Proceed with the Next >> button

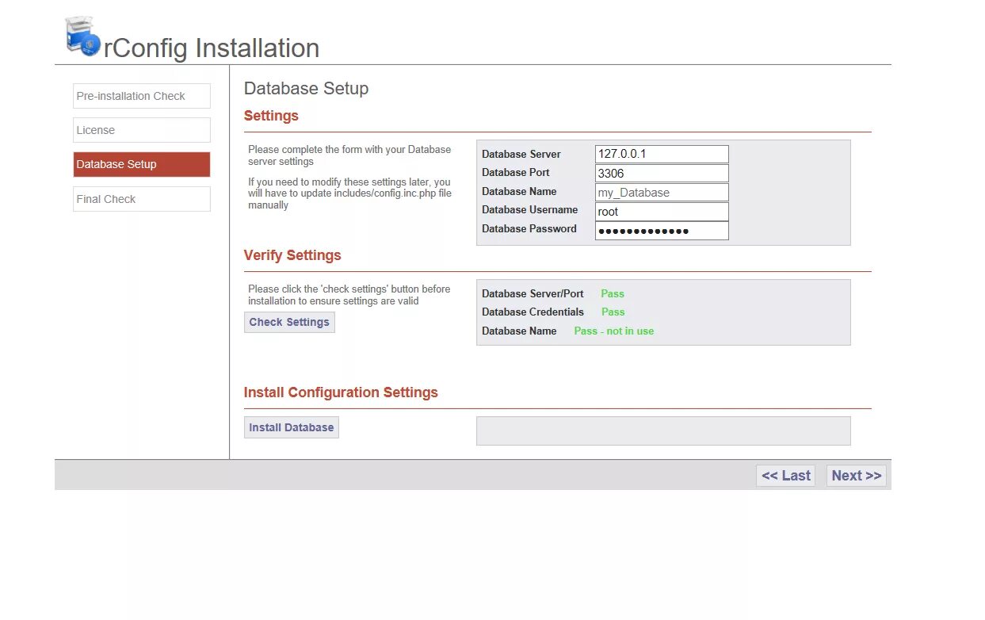pos(857,476)
